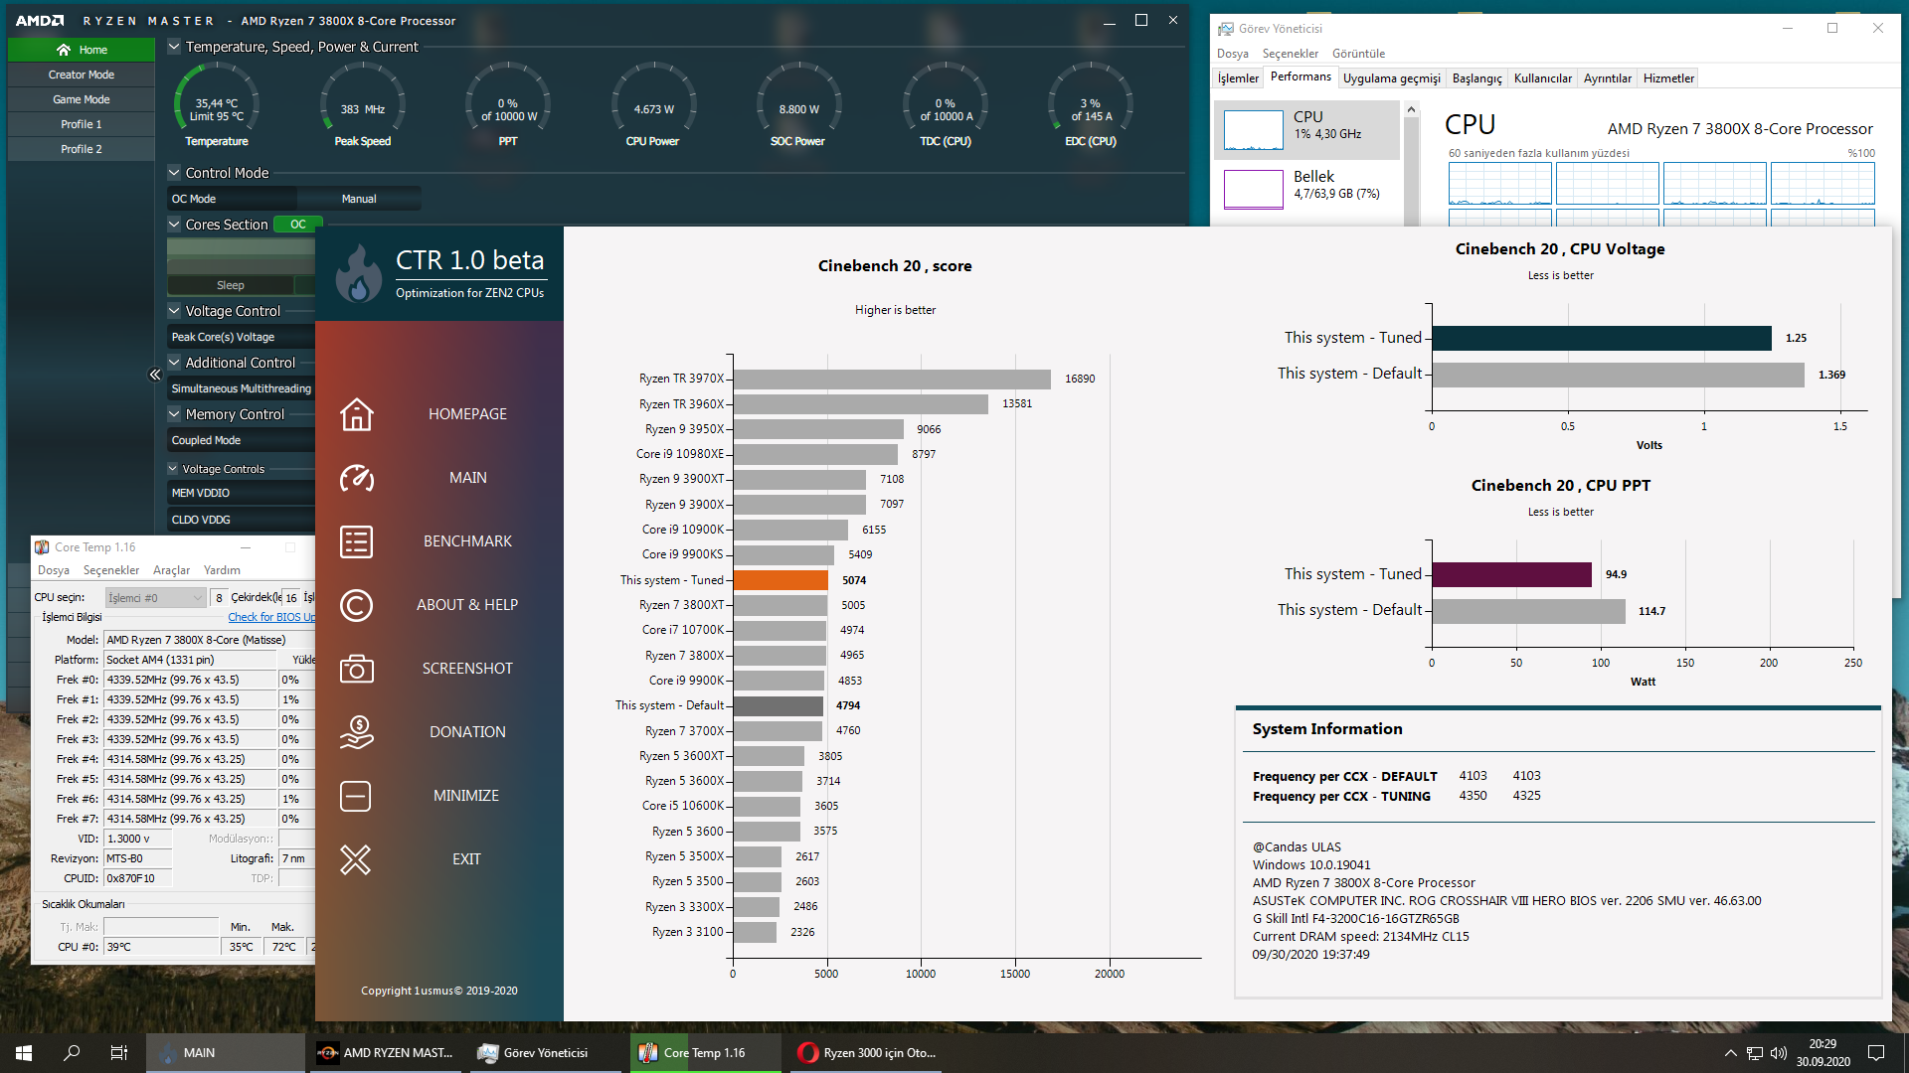Click Sleep button in Cores Section

(x=231, y=285)
